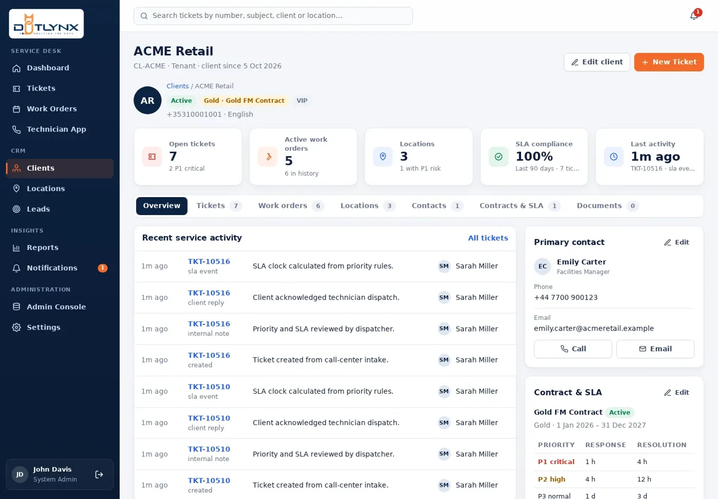Open Locations in the sidebar
The width and height of the screenshot is (718, 499).
[x=59, y=189]
